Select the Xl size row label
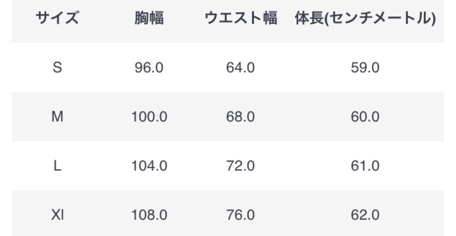 57,215
